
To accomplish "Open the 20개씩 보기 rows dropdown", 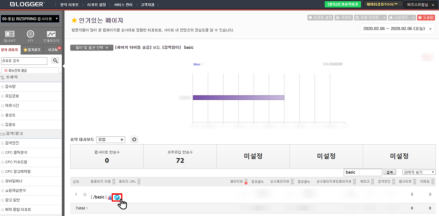I will (x=419, y=172).
